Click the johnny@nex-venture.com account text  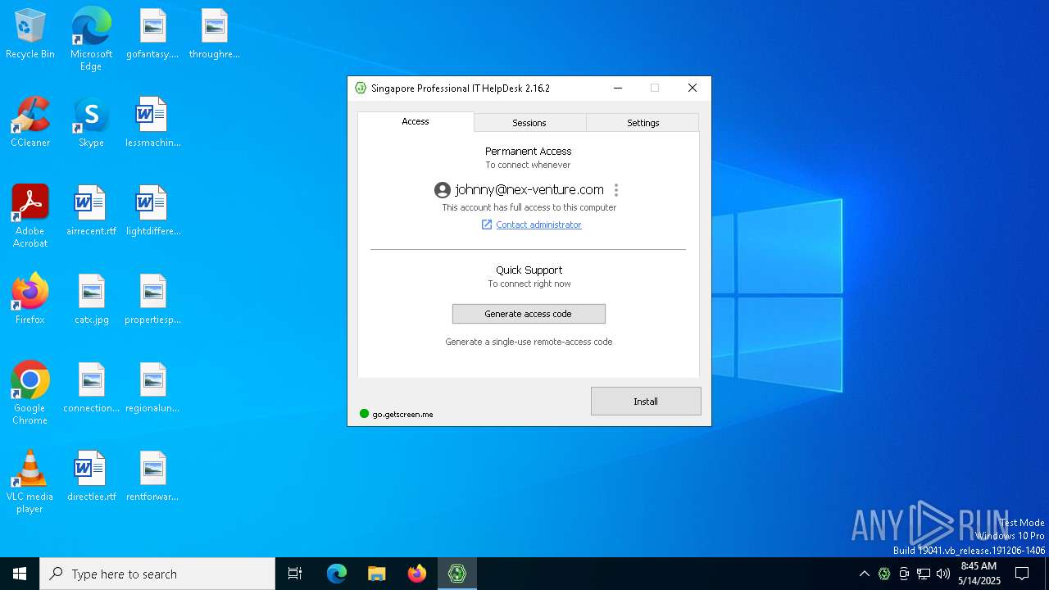coord(529,190)
